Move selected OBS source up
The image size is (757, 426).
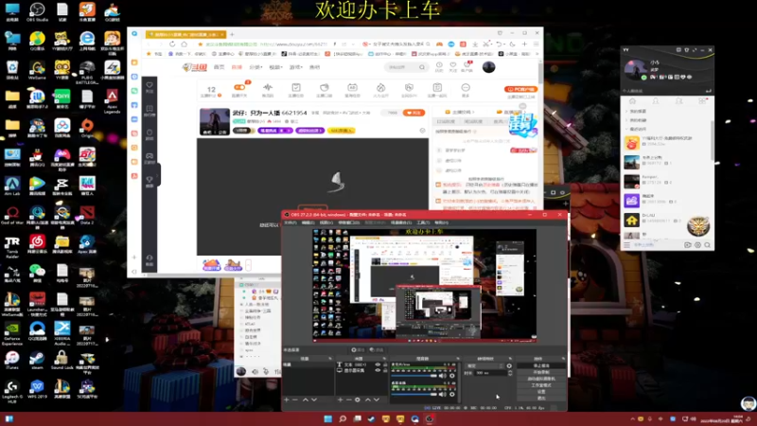[x=368, y=399]
